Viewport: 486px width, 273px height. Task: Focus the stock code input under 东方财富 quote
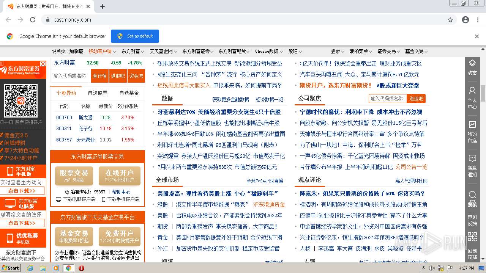pos(71,76)
